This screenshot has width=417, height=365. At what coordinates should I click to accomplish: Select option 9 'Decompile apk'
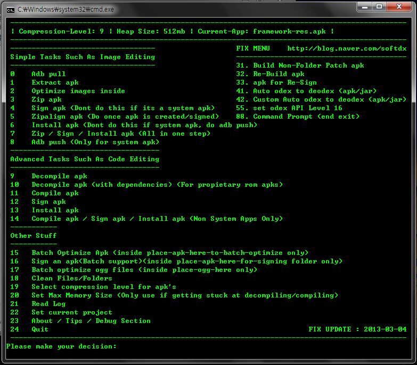59,176
